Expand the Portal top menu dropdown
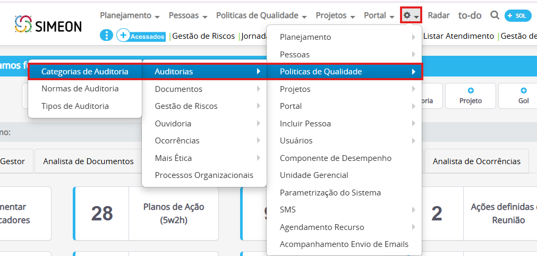The image size is (537, 256). pyautogui.click(x=379, y=15)
